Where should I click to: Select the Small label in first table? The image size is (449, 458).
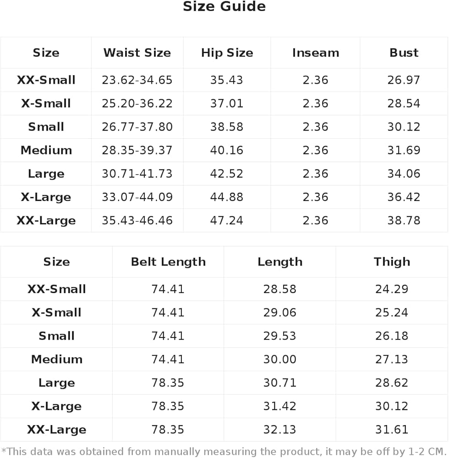[x=46, y=127]
